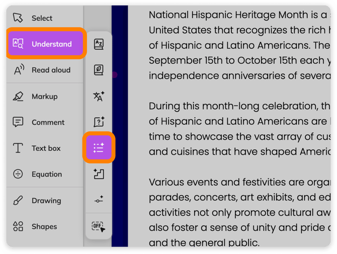The image size is (337, 254).
Task: Click the book magnifier icon beside Understand
Action: tap(18, 43)
